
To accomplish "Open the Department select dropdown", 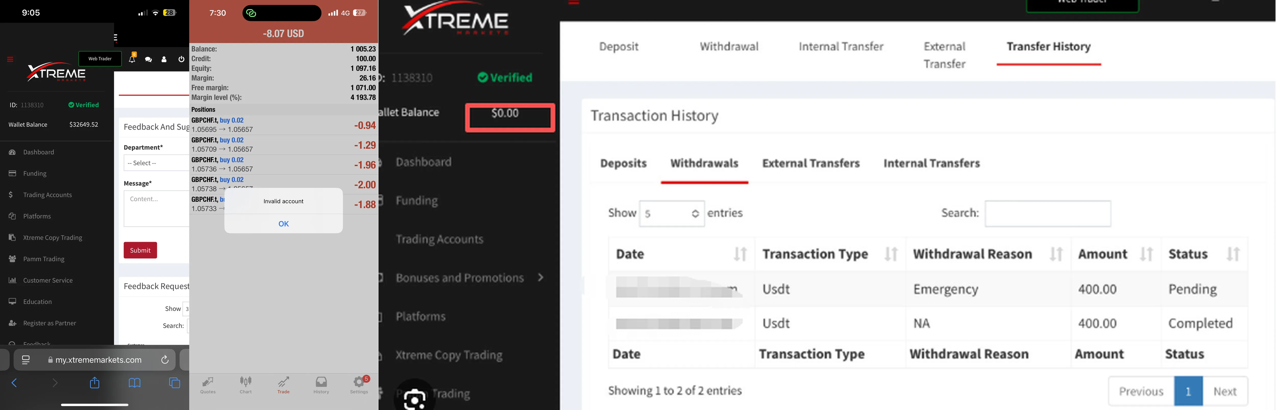I will (156, 163).
